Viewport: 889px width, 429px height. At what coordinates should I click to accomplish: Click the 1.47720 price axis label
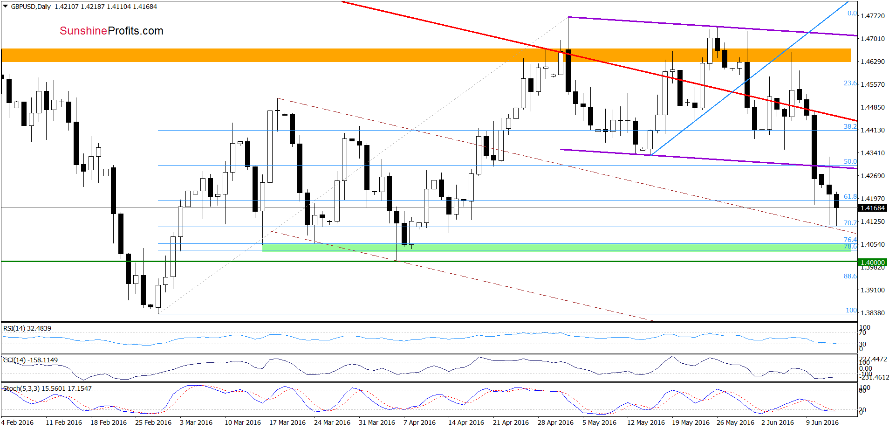coord(873,16)
